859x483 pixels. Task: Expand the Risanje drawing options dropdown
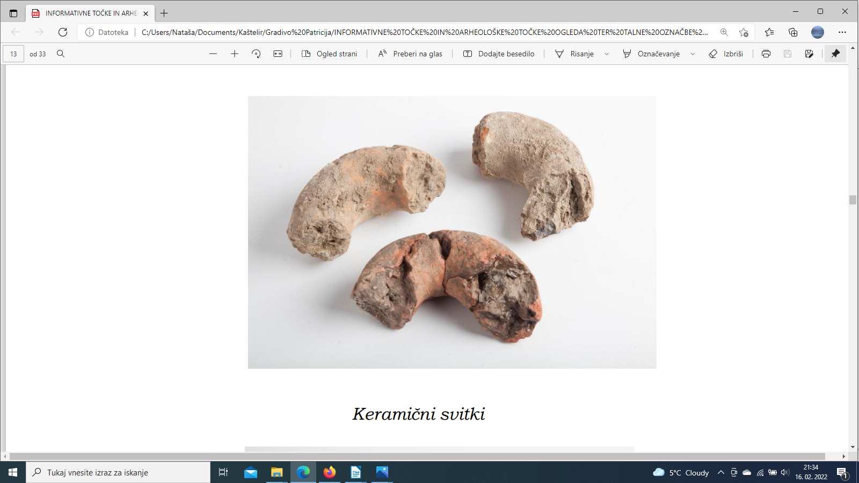[607, 54]
